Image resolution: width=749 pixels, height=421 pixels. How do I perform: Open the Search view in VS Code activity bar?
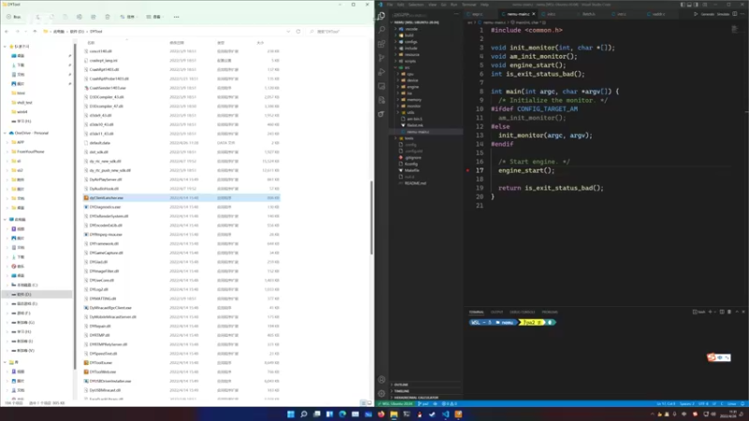coord(381,30)
